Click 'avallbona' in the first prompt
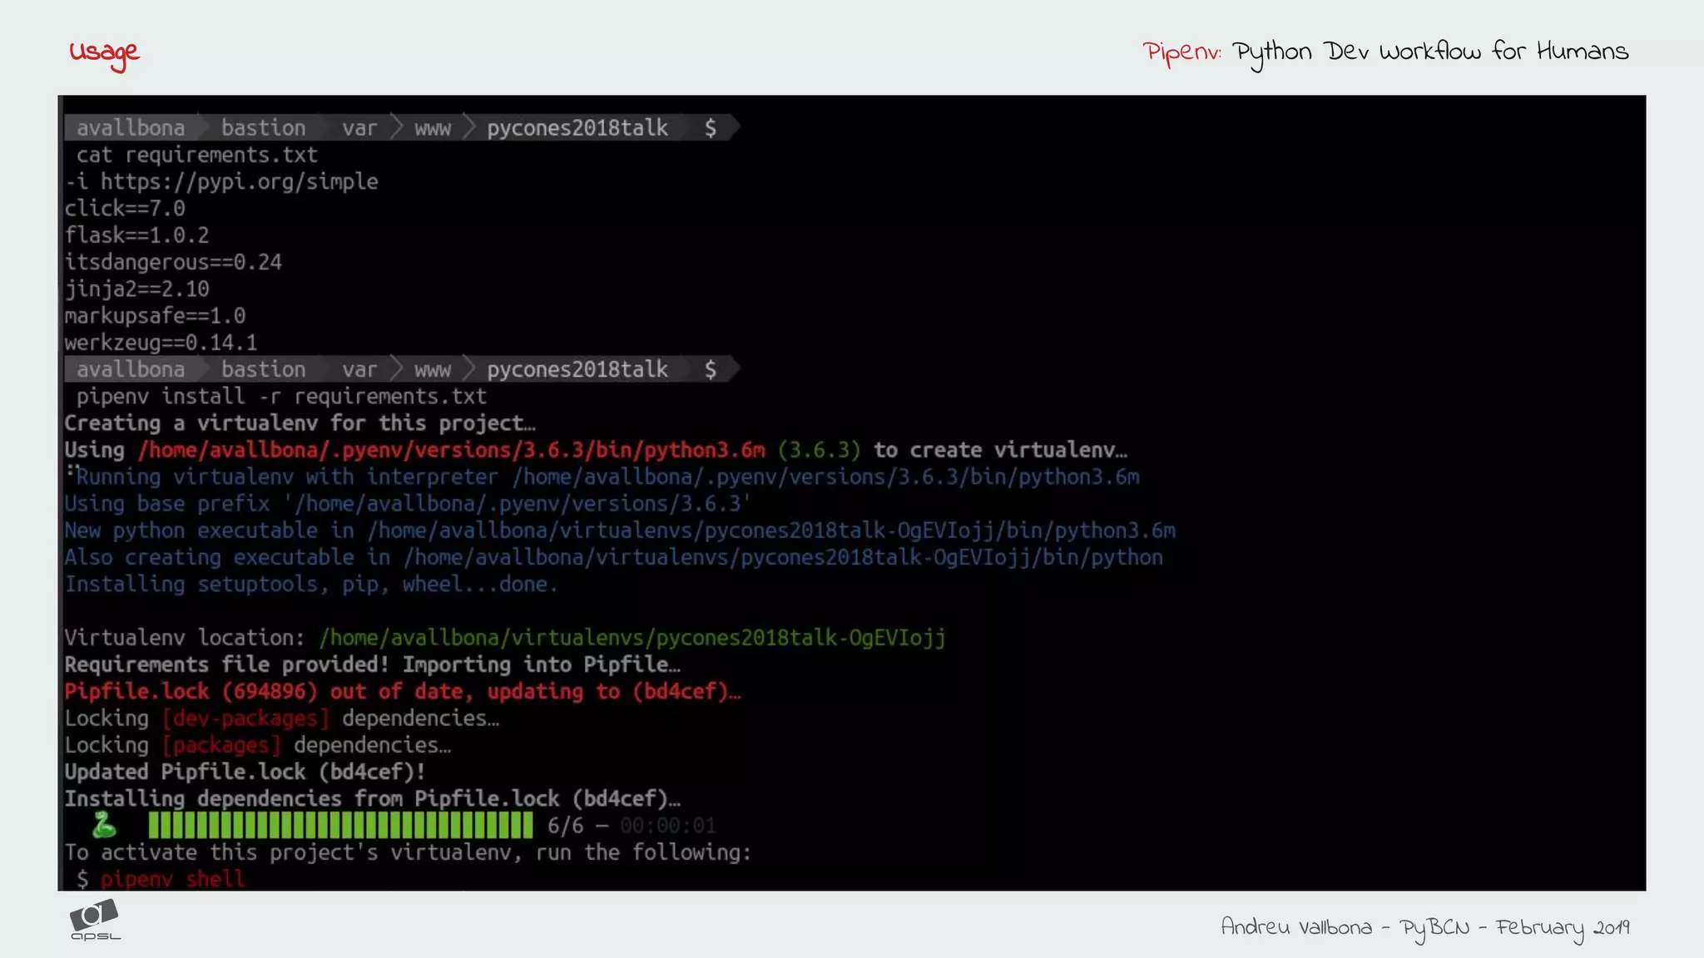This screenshot has width=1704, height=958. point(131,127)
